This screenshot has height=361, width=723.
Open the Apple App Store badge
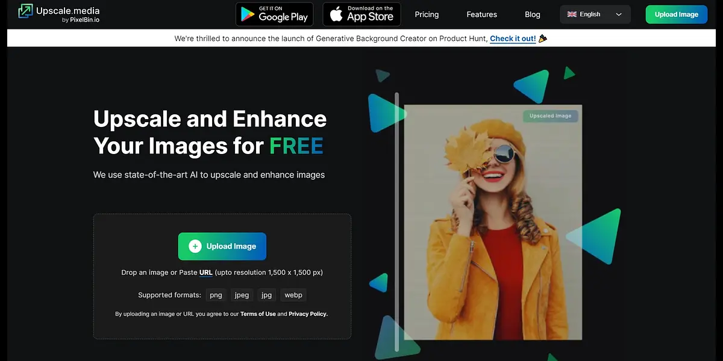pyautogui.click(x=362, y=14)
